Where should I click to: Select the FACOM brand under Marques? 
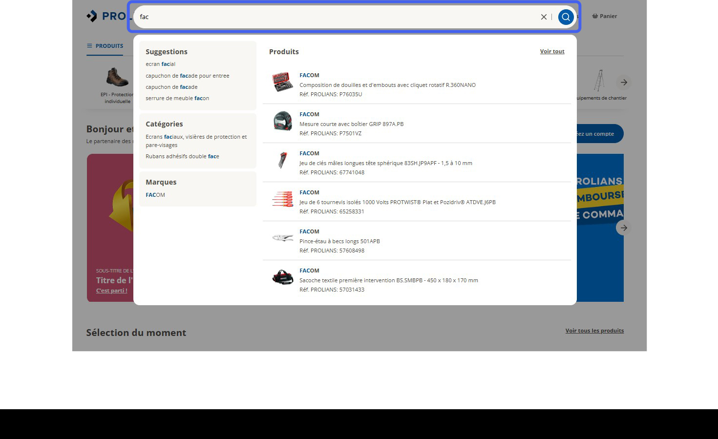click(x=155, y=195)
